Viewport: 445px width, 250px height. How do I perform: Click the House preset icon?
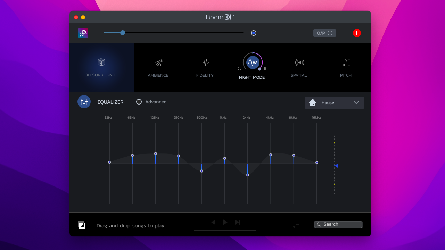point(313,102)
